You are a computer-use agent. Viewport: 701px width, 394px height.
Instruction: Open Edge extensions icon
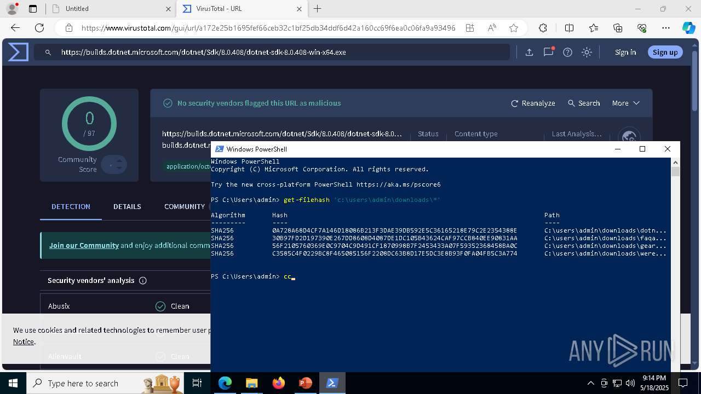[x=543, y=28]
